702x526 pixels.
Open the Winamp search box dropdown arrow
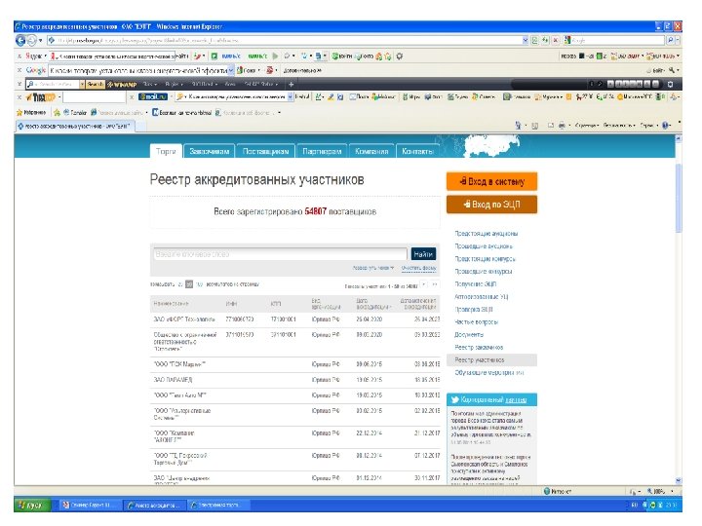[x=82, y=84]
